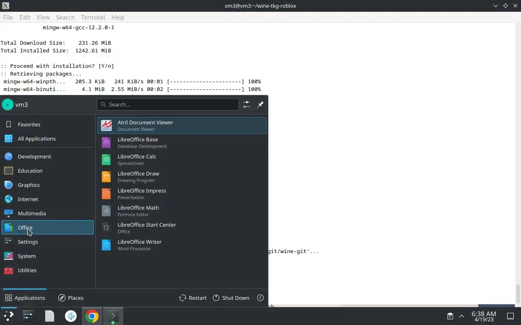The height and width of the screenshot is (325, 521).
Task: Pin the application launcher open
Action: click(x=260, y=104)
